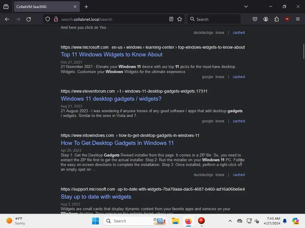Open cached link for Top 11 Windows Widgets
This screenshot has height=228, width=305.
pyautogui.click(x=239, y=77)
